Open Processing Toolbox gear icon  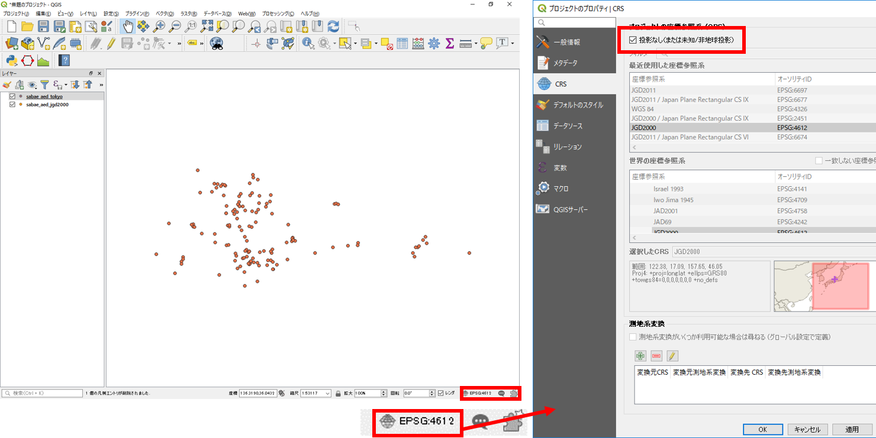point(434,43)
